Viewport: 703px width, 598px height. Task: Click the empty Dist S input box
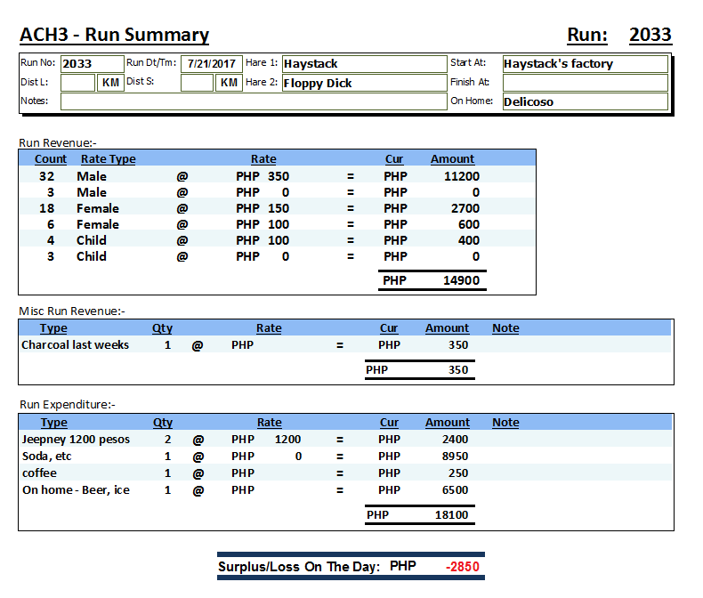(x=197, y=83)
